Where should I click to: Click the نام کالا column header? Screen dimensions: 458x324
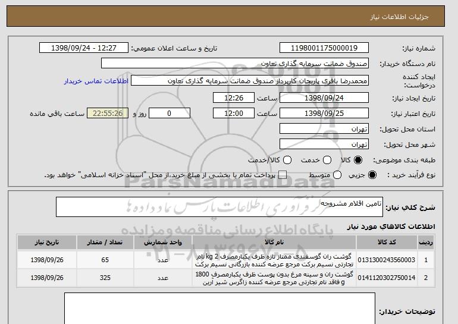pos(274,243)
